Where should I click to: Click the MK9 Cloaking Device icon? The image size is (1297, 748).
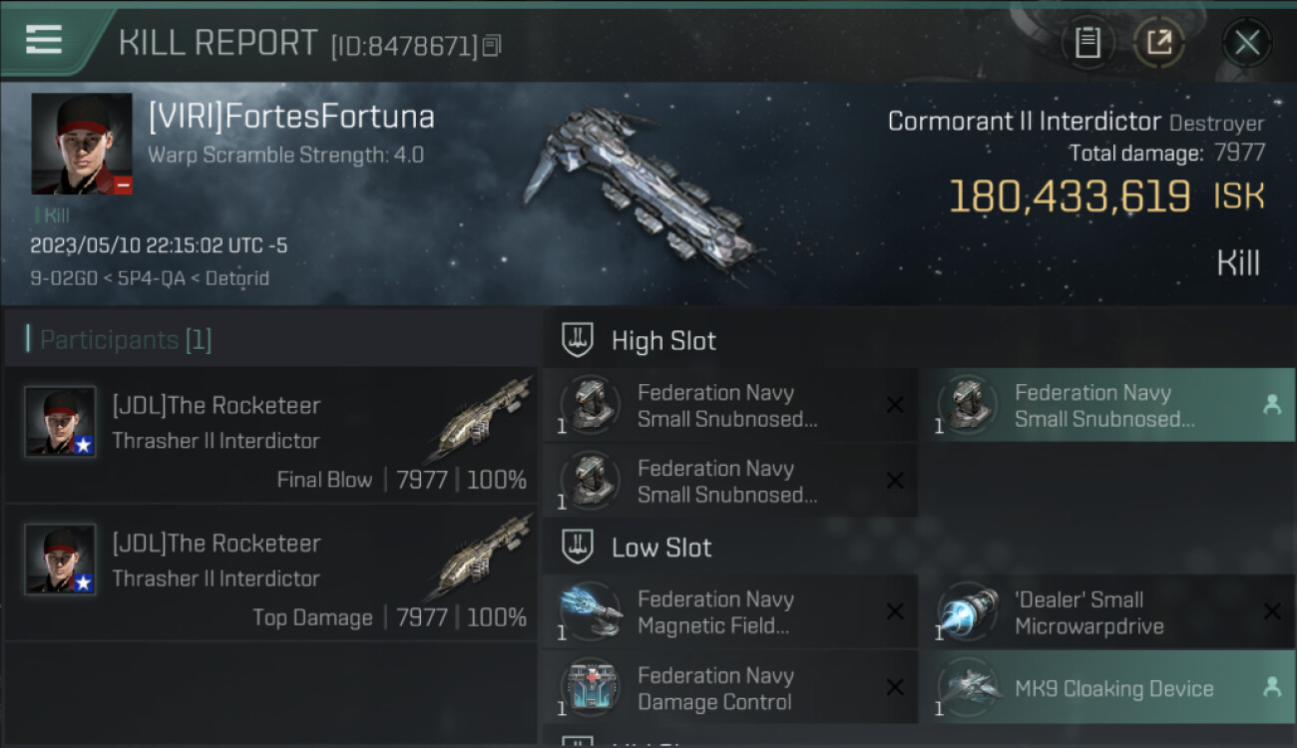pyautogui.click(x=969, y=688)
